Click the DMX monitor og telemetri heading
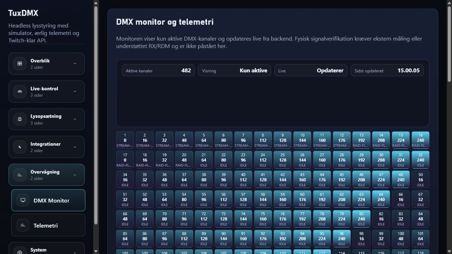The width and height of the screenshot is (452, 254). (165, 22)
